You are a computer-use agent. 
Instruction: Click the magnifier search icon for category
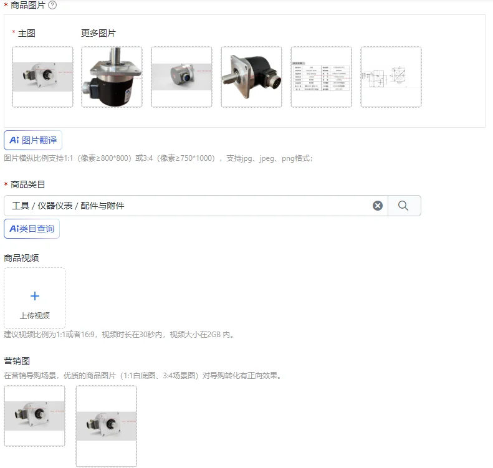pos(403,206)
